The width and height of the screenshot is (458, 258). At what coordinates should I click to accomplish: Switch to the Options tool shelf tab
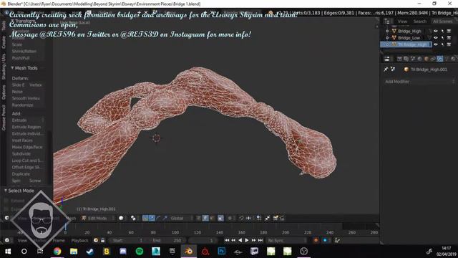click(x=4, y=92)
